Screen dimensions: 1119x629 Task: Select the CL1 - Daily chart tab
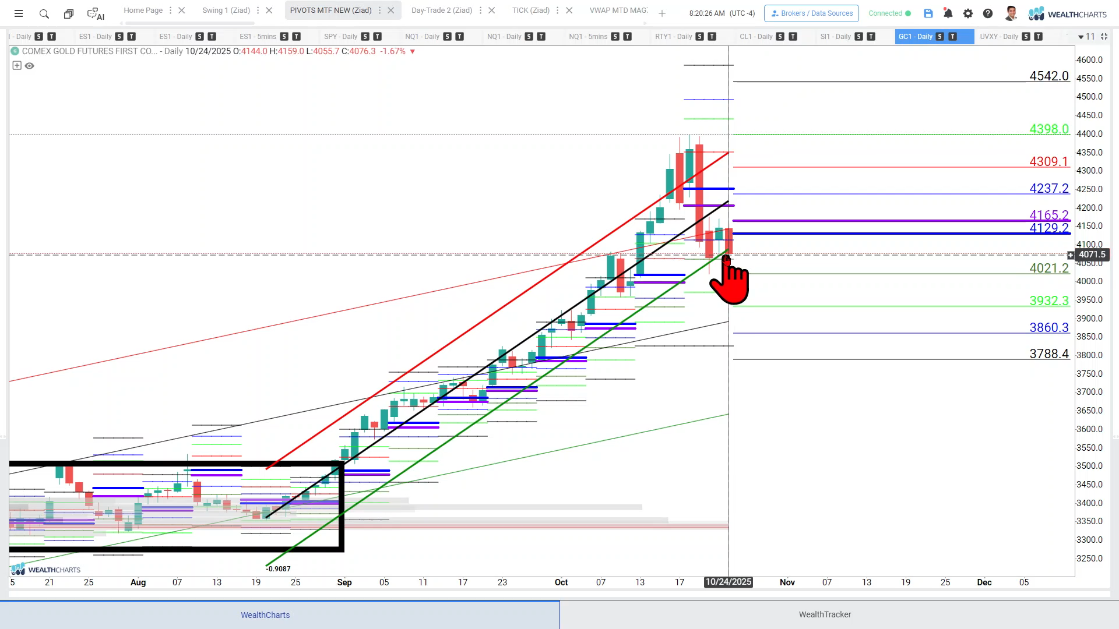(756, 37)
